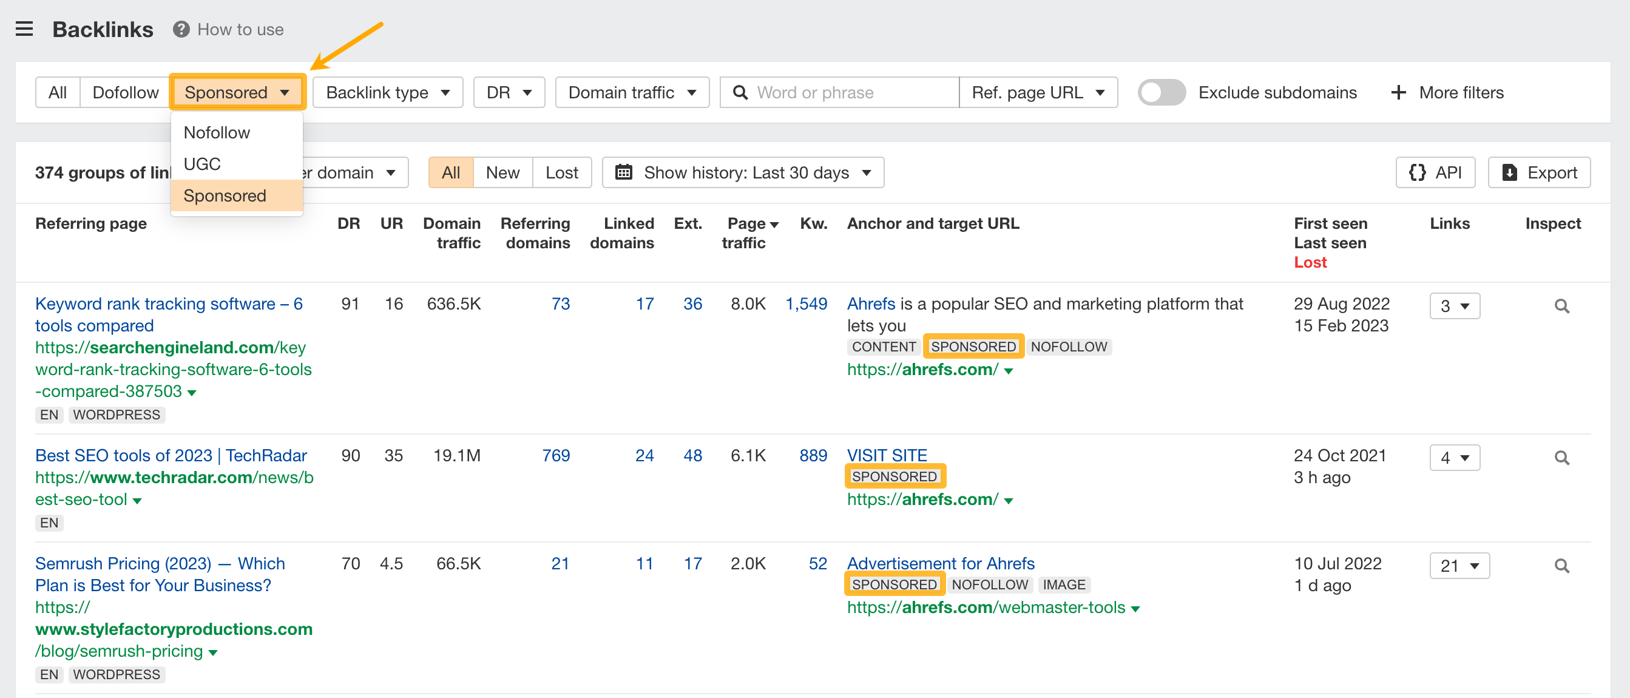
Task: Choose UGC from the dropdown menu
Action: [237, 164]
